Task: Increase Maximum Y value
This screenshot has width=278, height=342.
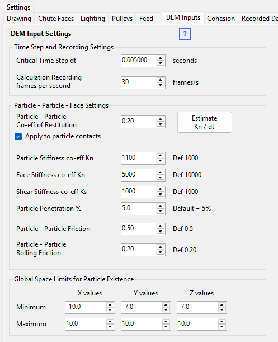Action: point(166,321)
